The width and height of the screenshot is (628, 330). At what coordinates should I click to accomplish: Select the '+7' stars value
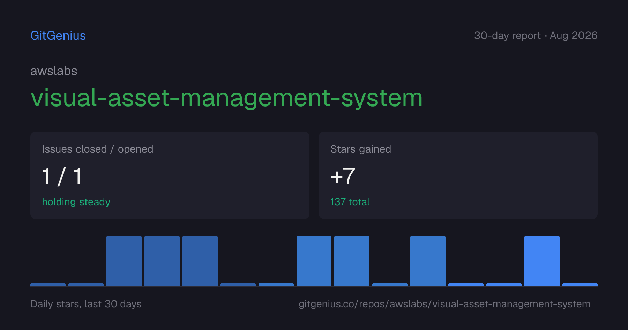pyautogui.click(x=343, y=176)
